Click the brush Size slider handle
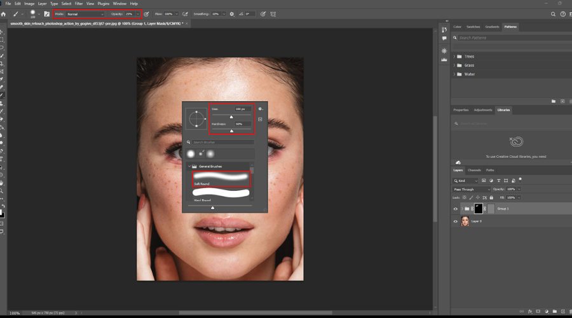Viewport: 572px width, 318px height. click(x=231, y=117)
